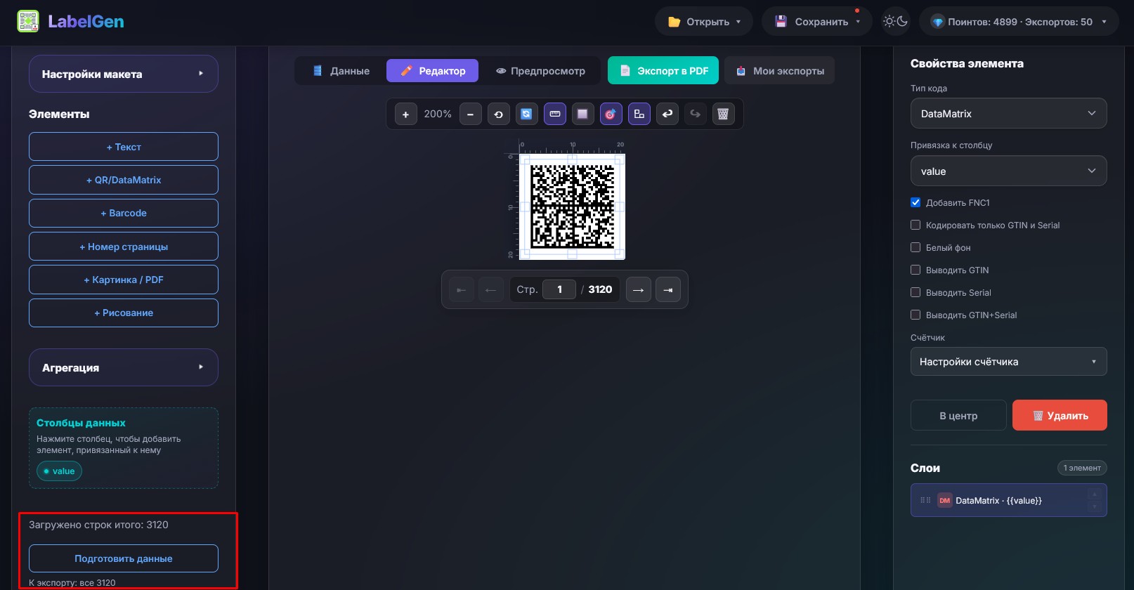Tick the Выводить Serial checkbox

(x=915, y=292)
